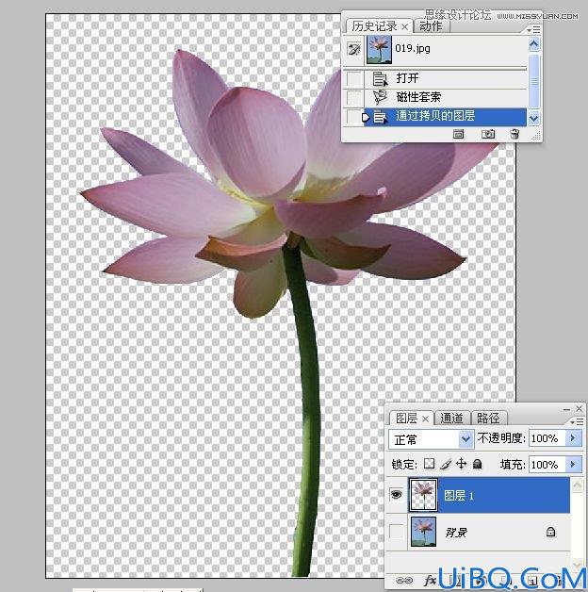Select the 图层 1 layer row
Screen dimensions: 588x592
489,495
